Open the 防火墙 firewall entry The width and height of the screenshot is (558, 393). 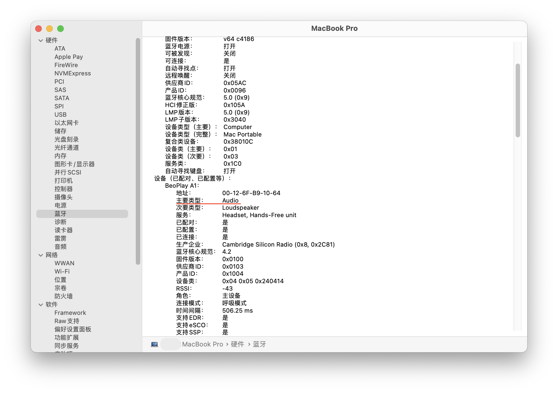pyautogui.click(x=63, y=296)
